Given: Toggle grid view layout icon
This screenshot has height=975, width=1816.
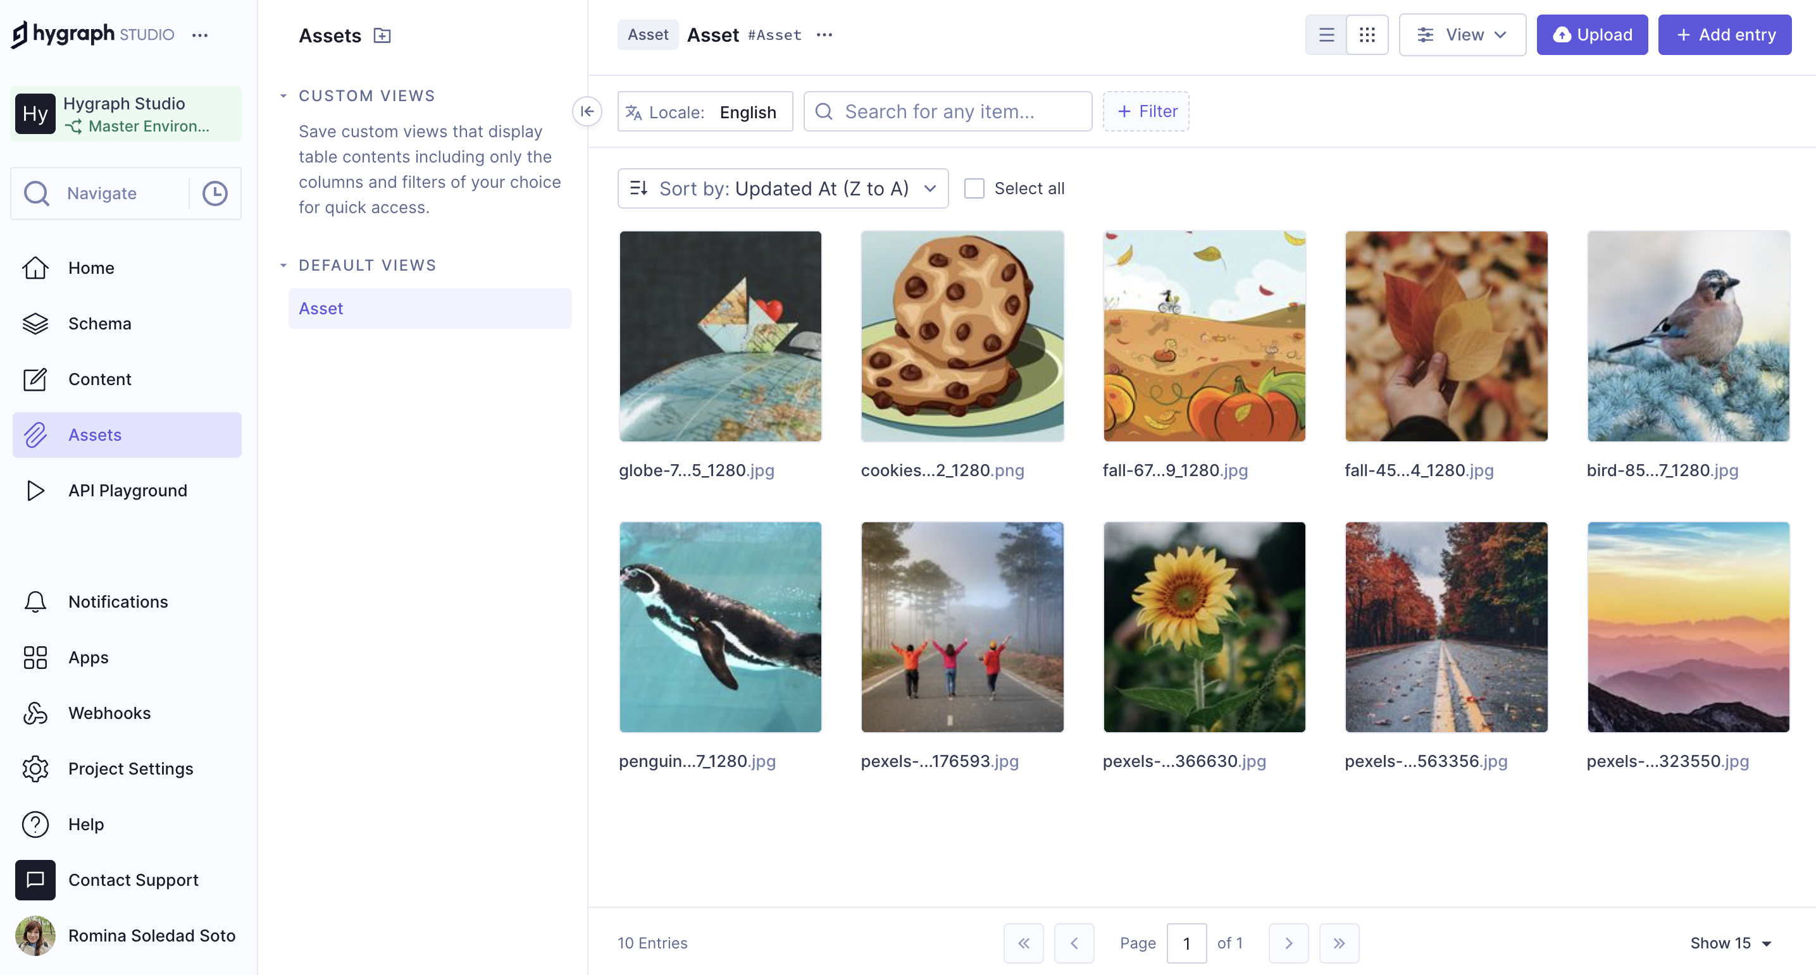Looking at the screenshot, I should tap(1368, 34).
